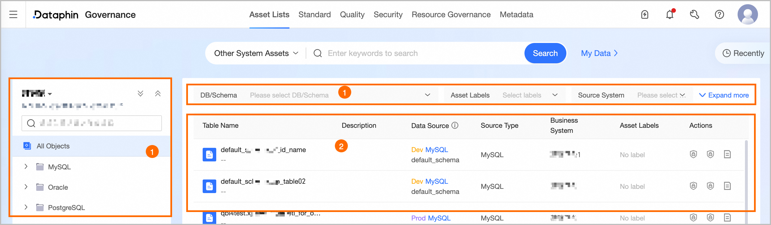Image resolution: width=771 pixels, height=225 pixels.
Task: Click the magnifier icon in keyword search
Action: click(318, 53)
